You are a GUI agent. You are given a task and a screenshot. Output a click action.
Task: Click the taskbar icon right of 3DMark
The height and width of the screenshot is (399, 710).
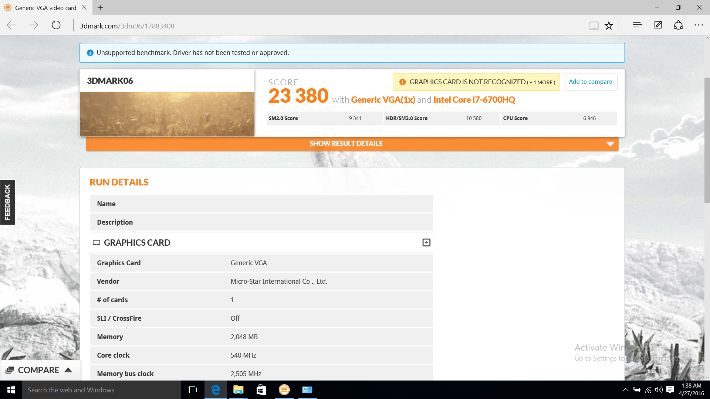click(307, 390)
